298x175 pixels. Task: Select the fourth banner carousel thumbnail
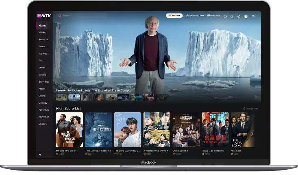pyautogui.click(x=99, y=97)
